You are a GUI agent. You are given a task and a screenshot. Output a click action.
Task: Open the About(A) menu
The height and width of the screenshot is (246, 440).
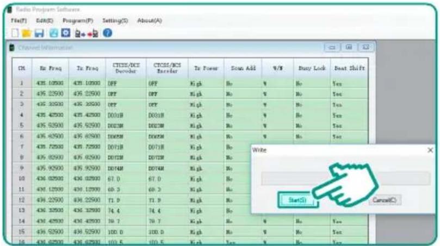click(149, 21)
